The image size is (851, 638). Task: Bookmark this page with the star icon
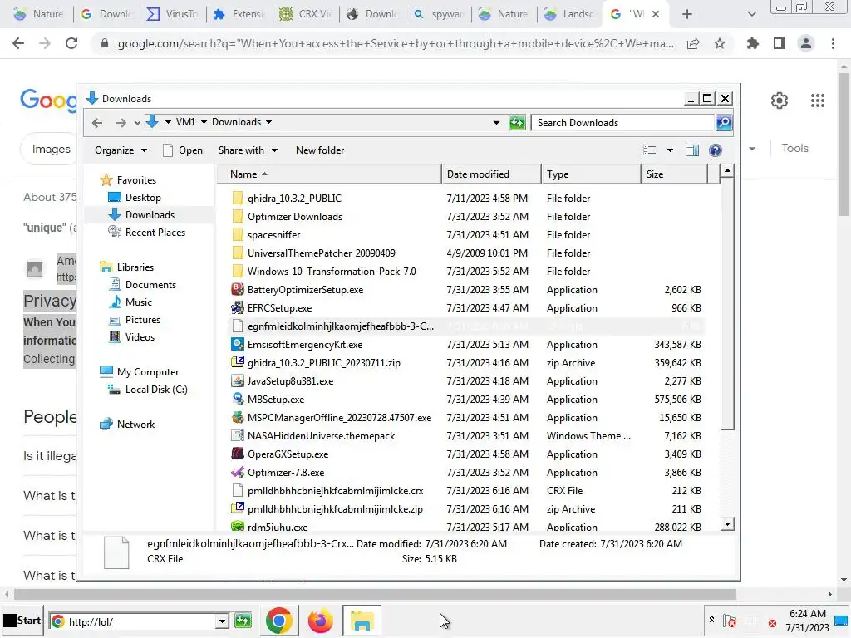[720, 43]
